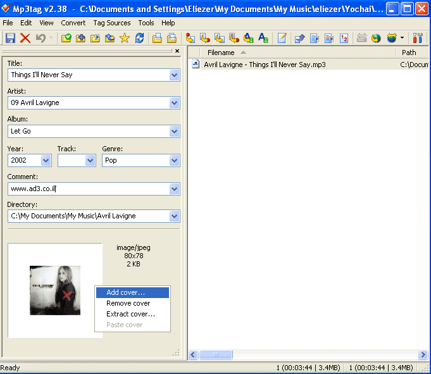Open the Track number dropdown

click(90, 161)
